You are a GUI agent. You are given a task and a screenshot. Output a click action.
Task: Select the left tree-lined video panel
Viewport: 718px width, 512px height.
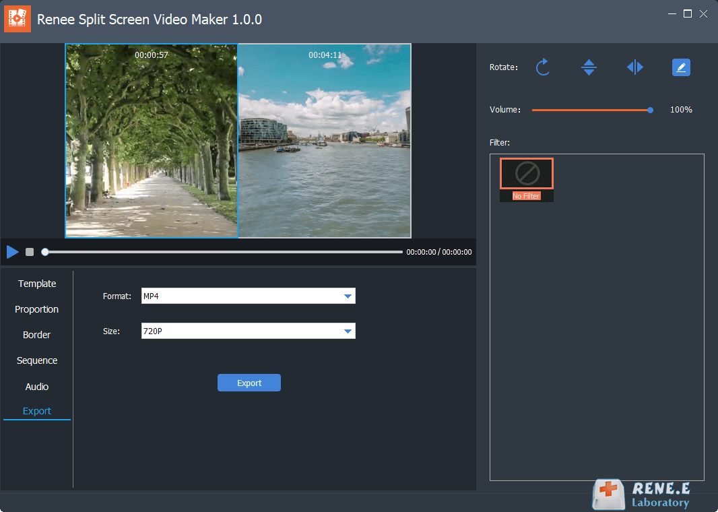click(151, 140)
